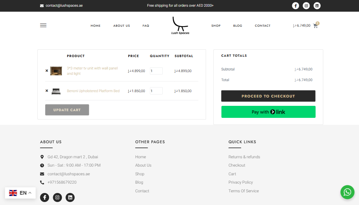Remove the TV unit from cart
Image resolution: width=359 pixels, height=205 pixels.
[x=47, y=71]
